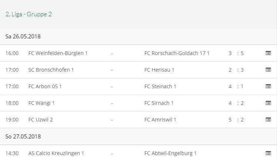
Task: Go to FC Steinach 1 team
Action: [x=160, y=86]
